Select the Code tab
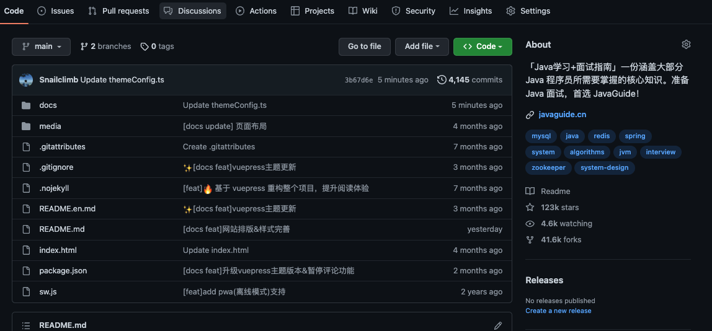The width and height of the screenshot is (712, 331). coord(14,11)
